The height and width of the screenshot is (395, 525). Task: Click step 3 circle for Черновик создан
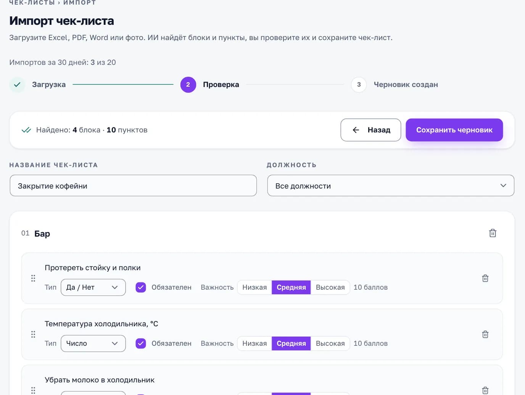click(x=359, y=84)
